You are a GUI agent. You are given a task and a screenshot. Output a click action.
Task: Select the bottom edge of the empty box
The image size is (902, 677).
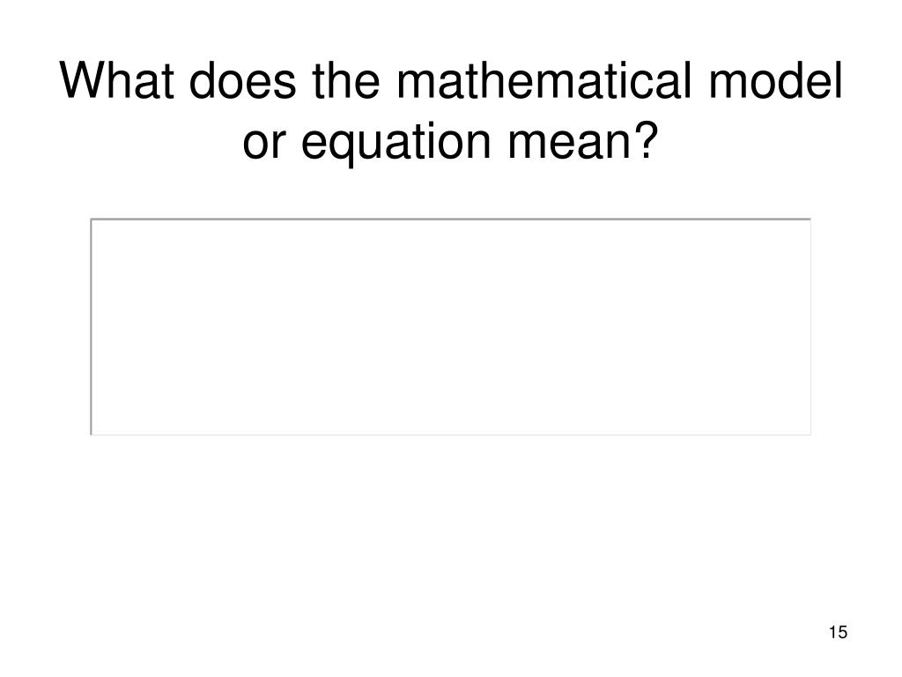(x=451, y=435)
